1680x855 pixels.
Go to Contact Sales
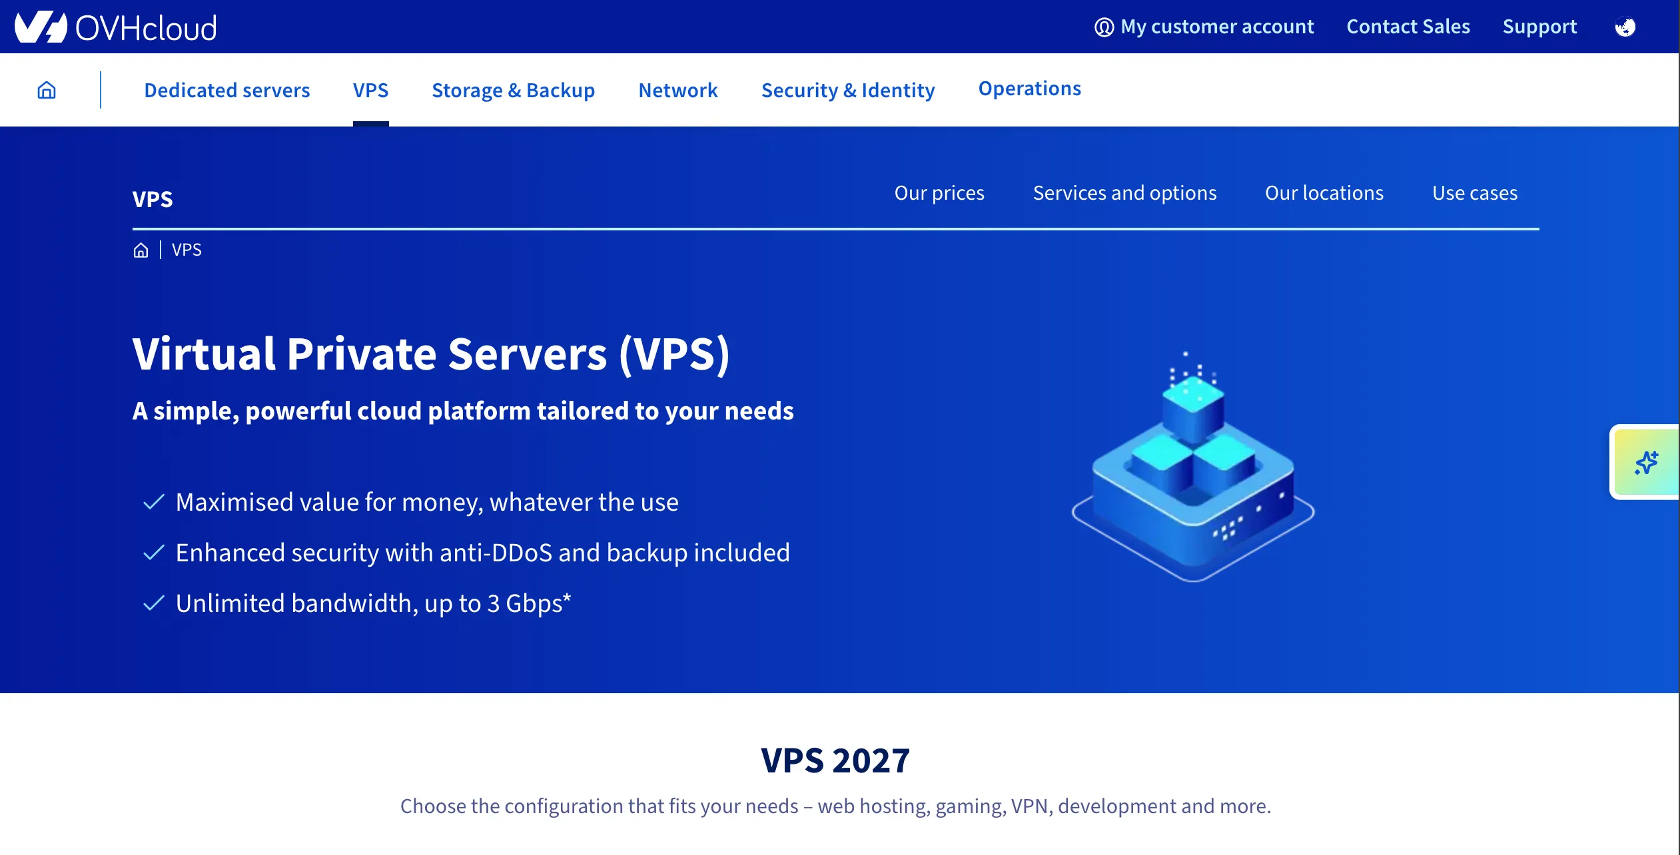tap(1408, 27)
